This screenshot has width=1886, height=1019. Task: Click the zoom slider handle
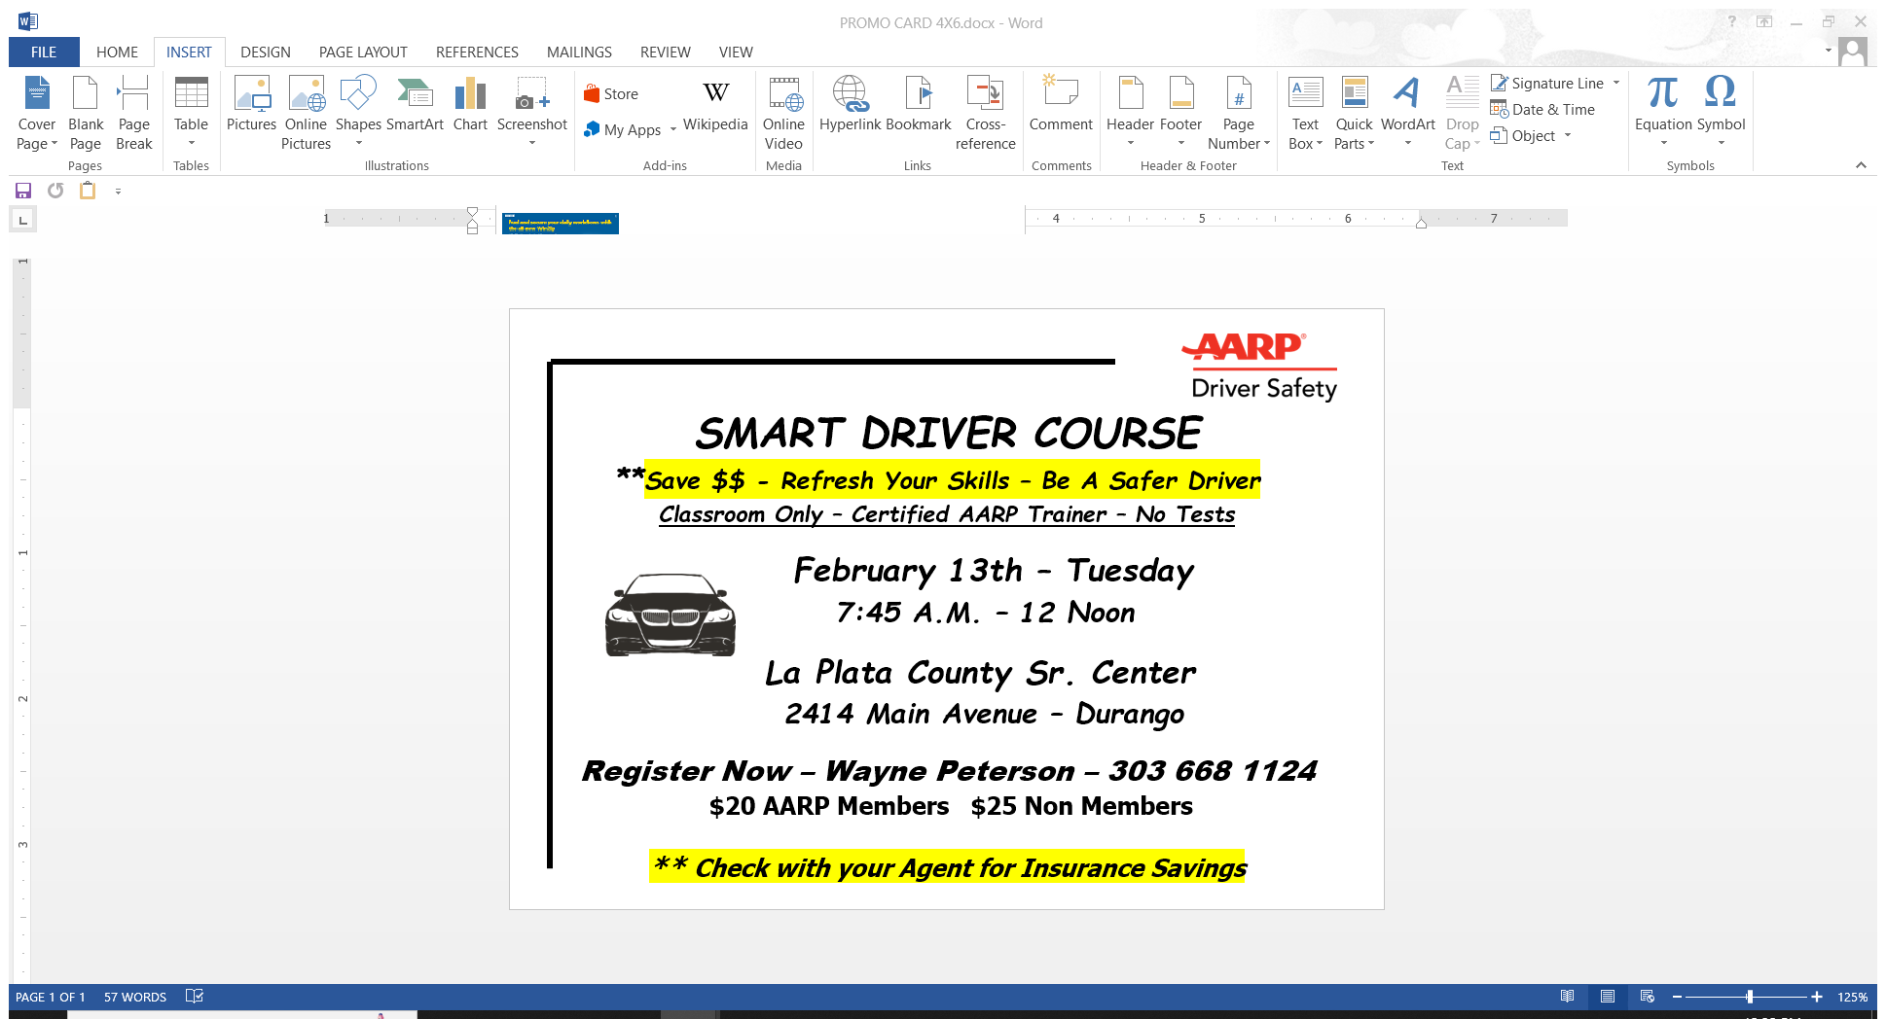pyautogui.click(x=1750, y=997)
